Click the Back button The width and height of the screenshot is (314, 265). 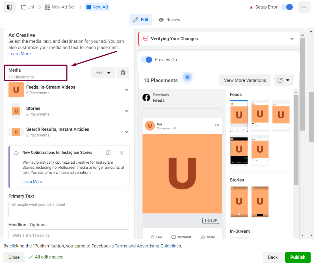[272, 257]
